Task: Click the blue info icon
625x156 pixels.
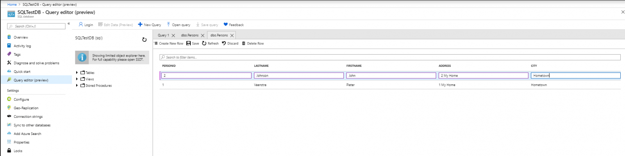Action: click(x=82, y=57)
